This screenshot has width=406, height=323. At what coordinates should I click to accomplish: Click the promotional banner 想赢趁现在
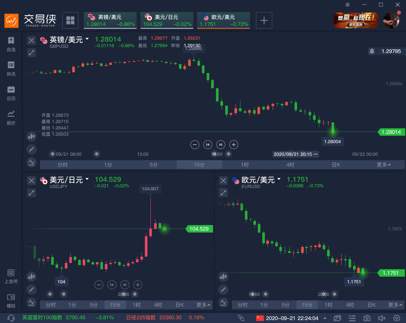tap(356, 20)
